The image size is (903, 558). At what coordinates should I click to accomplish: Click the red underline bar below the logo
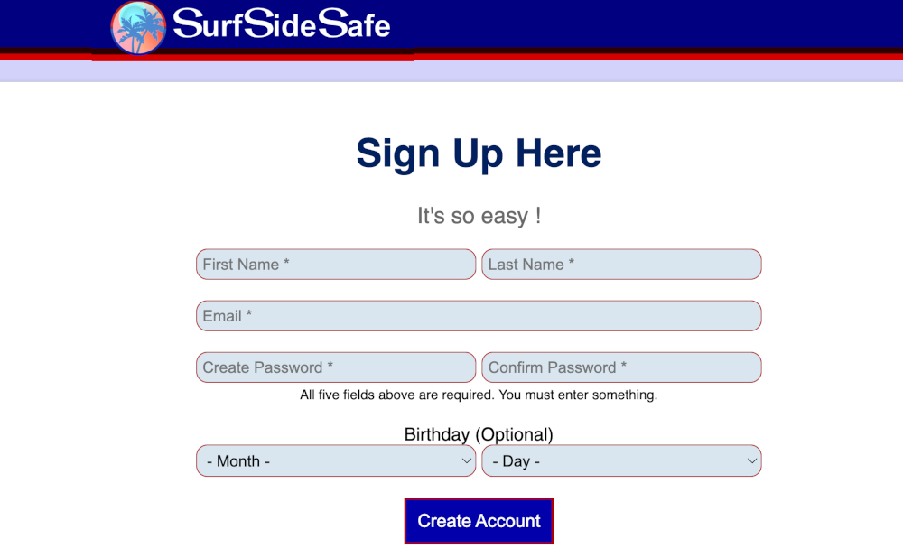253,60
